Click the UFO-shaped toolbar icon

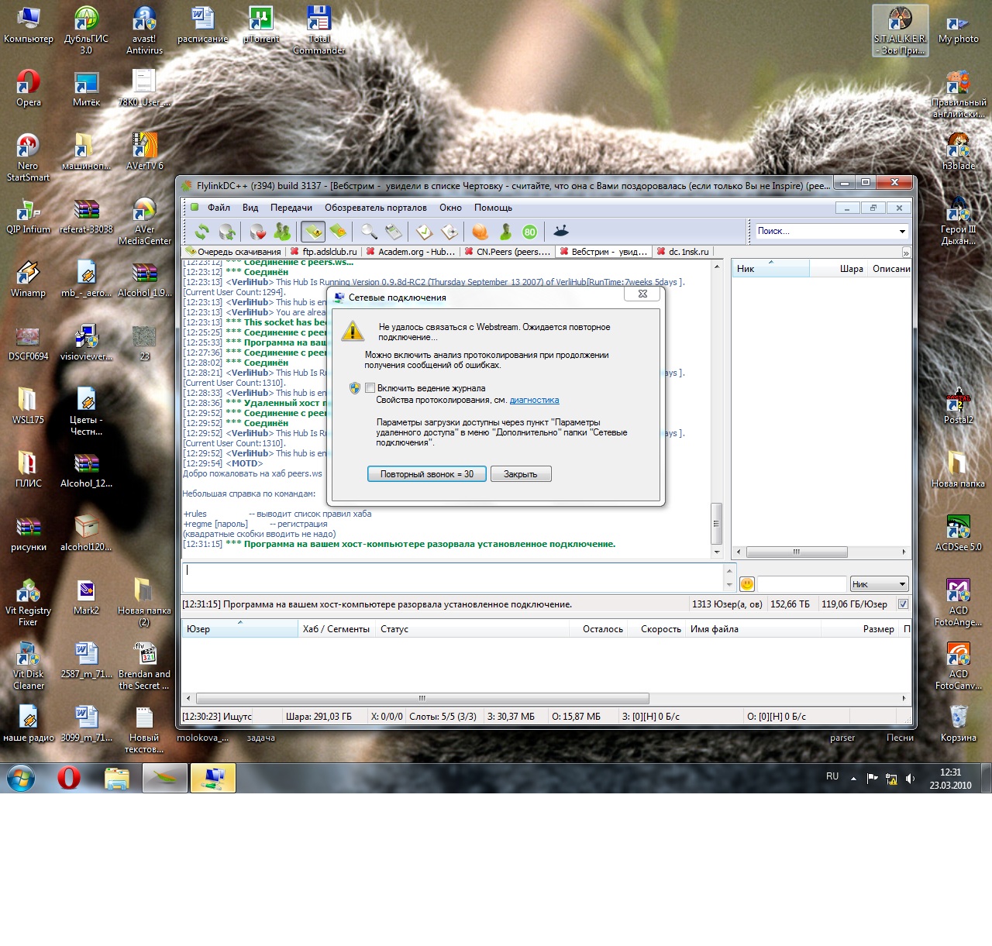pyautogui.click(x=561, y=231)
